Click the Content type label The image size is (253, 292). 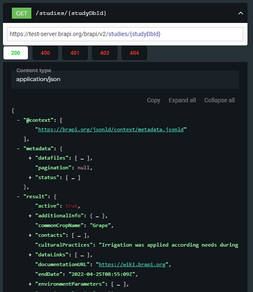[34, 70]
